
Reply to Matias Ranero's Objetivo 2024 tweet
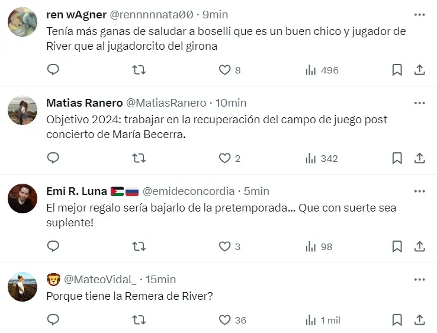(x=53, y=158)
